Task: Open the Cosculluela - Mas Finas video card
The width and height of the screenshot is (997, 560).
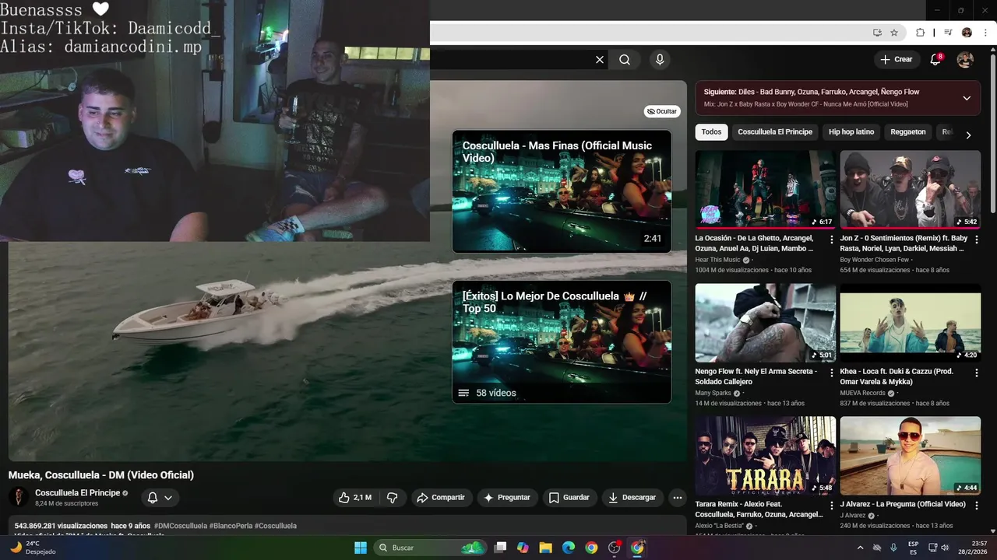Action: click(562, 191)
